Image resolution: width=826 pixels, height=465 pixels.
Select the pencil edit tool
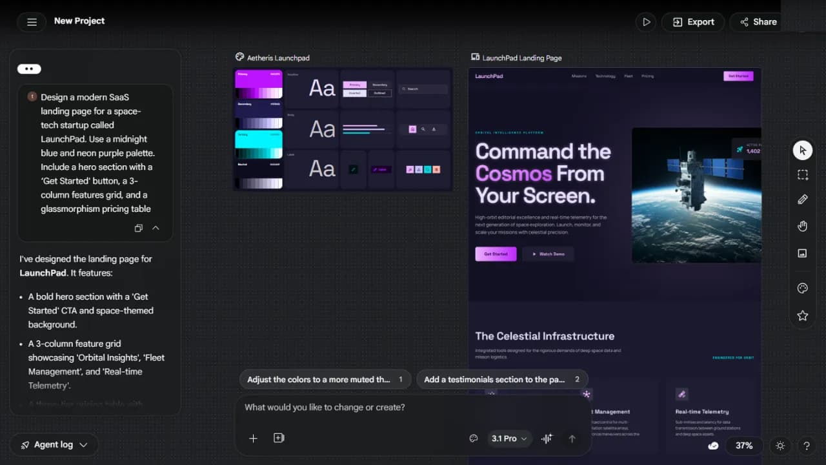pyautogui.click(x=802, y=200)
